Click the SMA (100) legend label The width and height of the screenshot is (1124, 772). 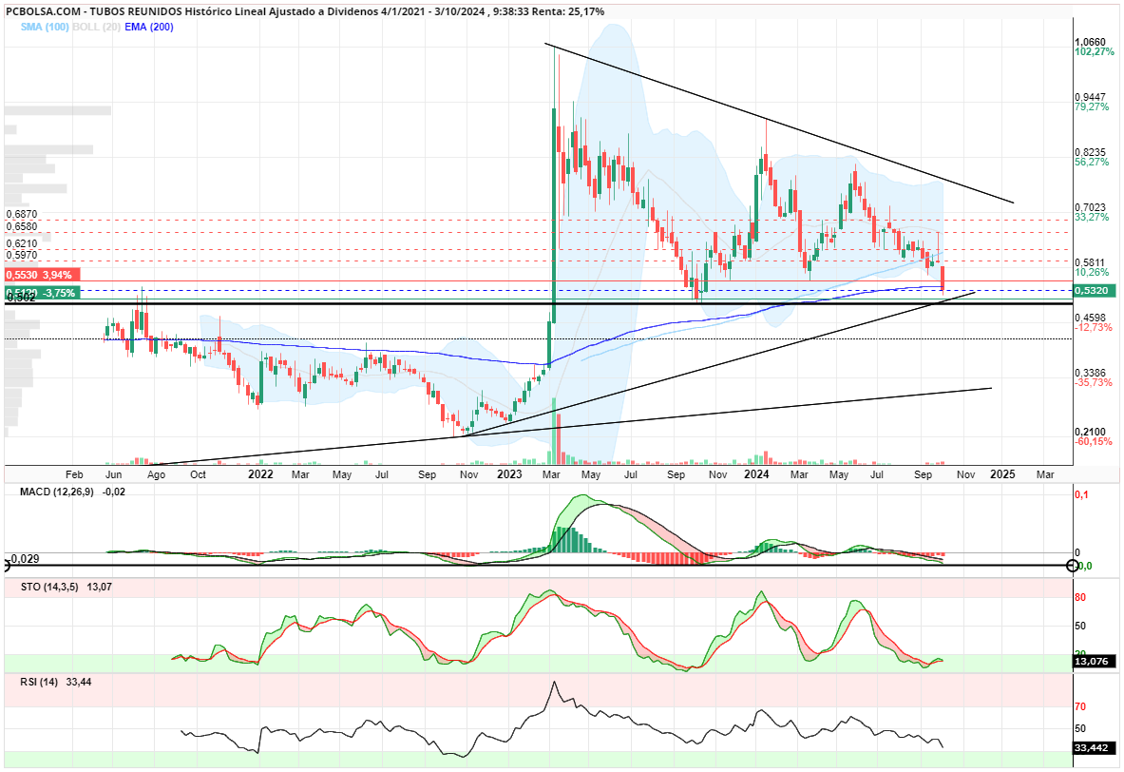46,28
